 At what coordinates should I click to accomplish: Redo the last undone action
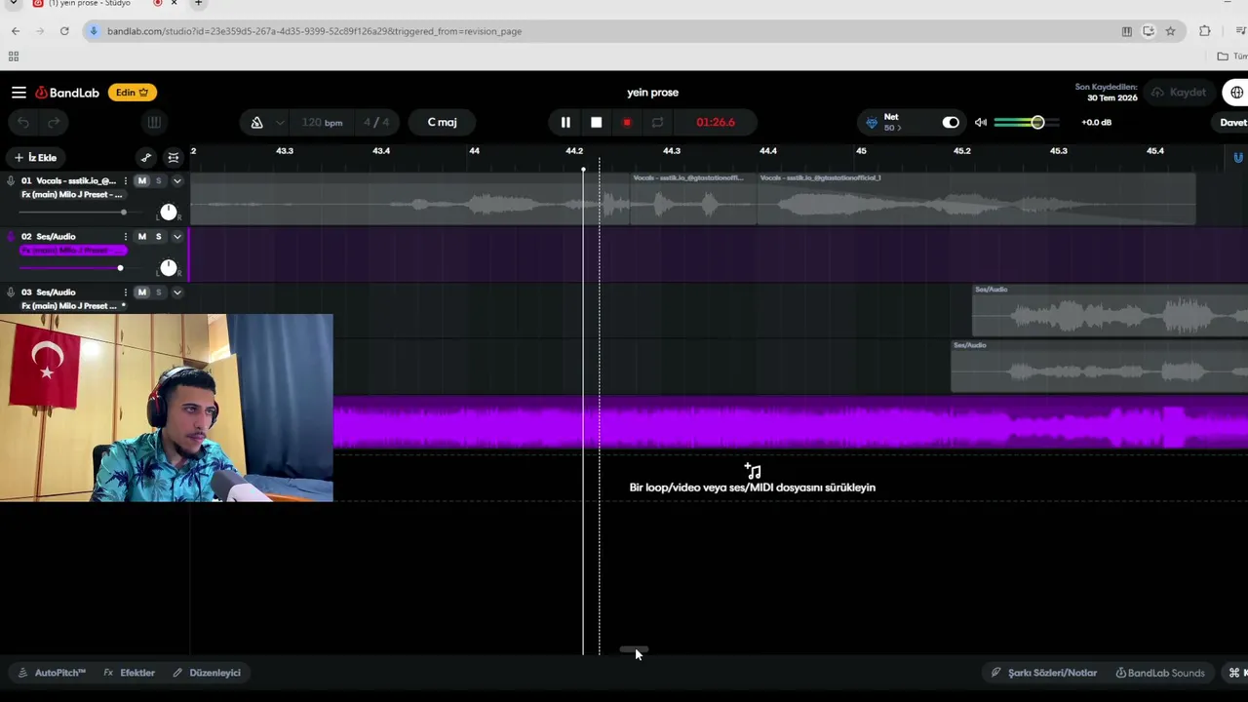pyautogui.click(x=55, y=123)
